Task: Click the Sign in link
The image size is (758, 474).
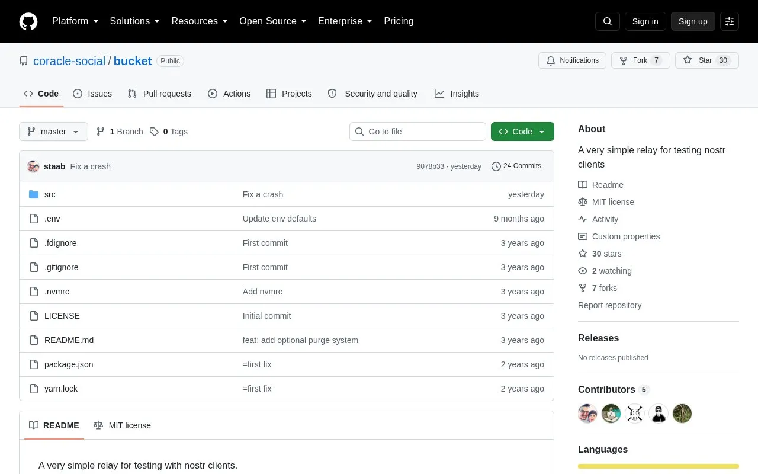Action: (x=645, y=21)
